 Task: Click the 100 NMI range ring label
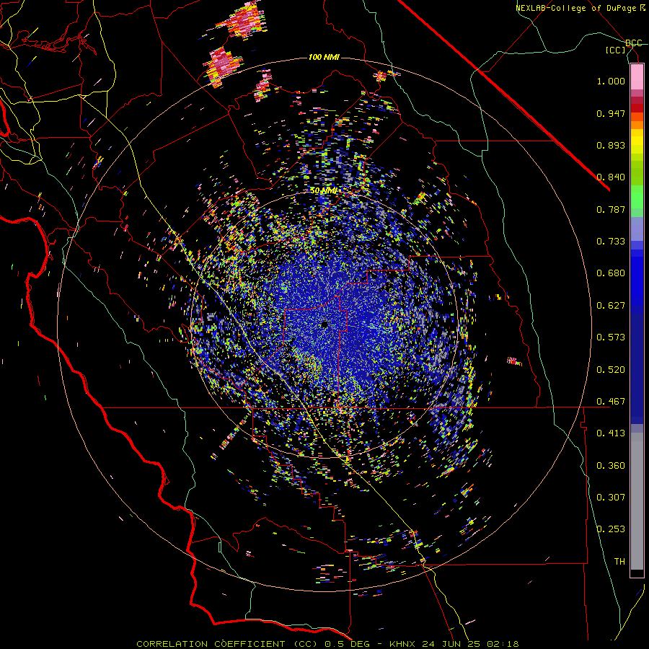(x=324, y=57)
